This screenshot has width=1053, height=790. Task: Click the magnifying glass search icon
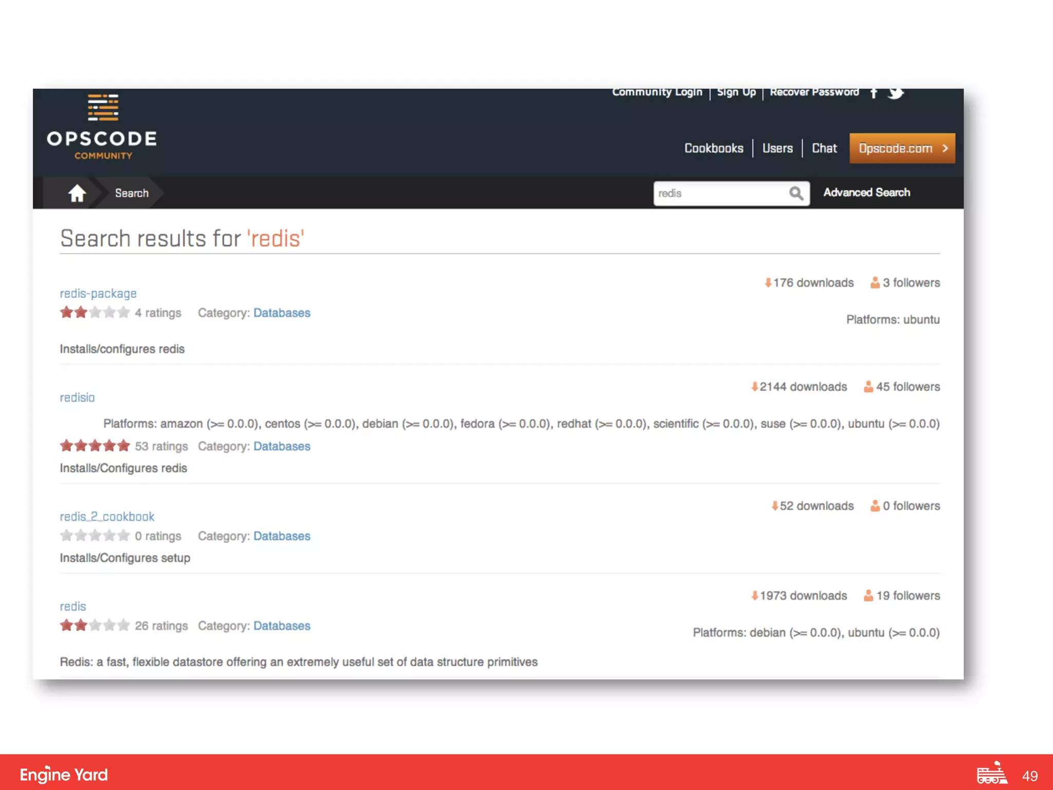tap(796, 193)
